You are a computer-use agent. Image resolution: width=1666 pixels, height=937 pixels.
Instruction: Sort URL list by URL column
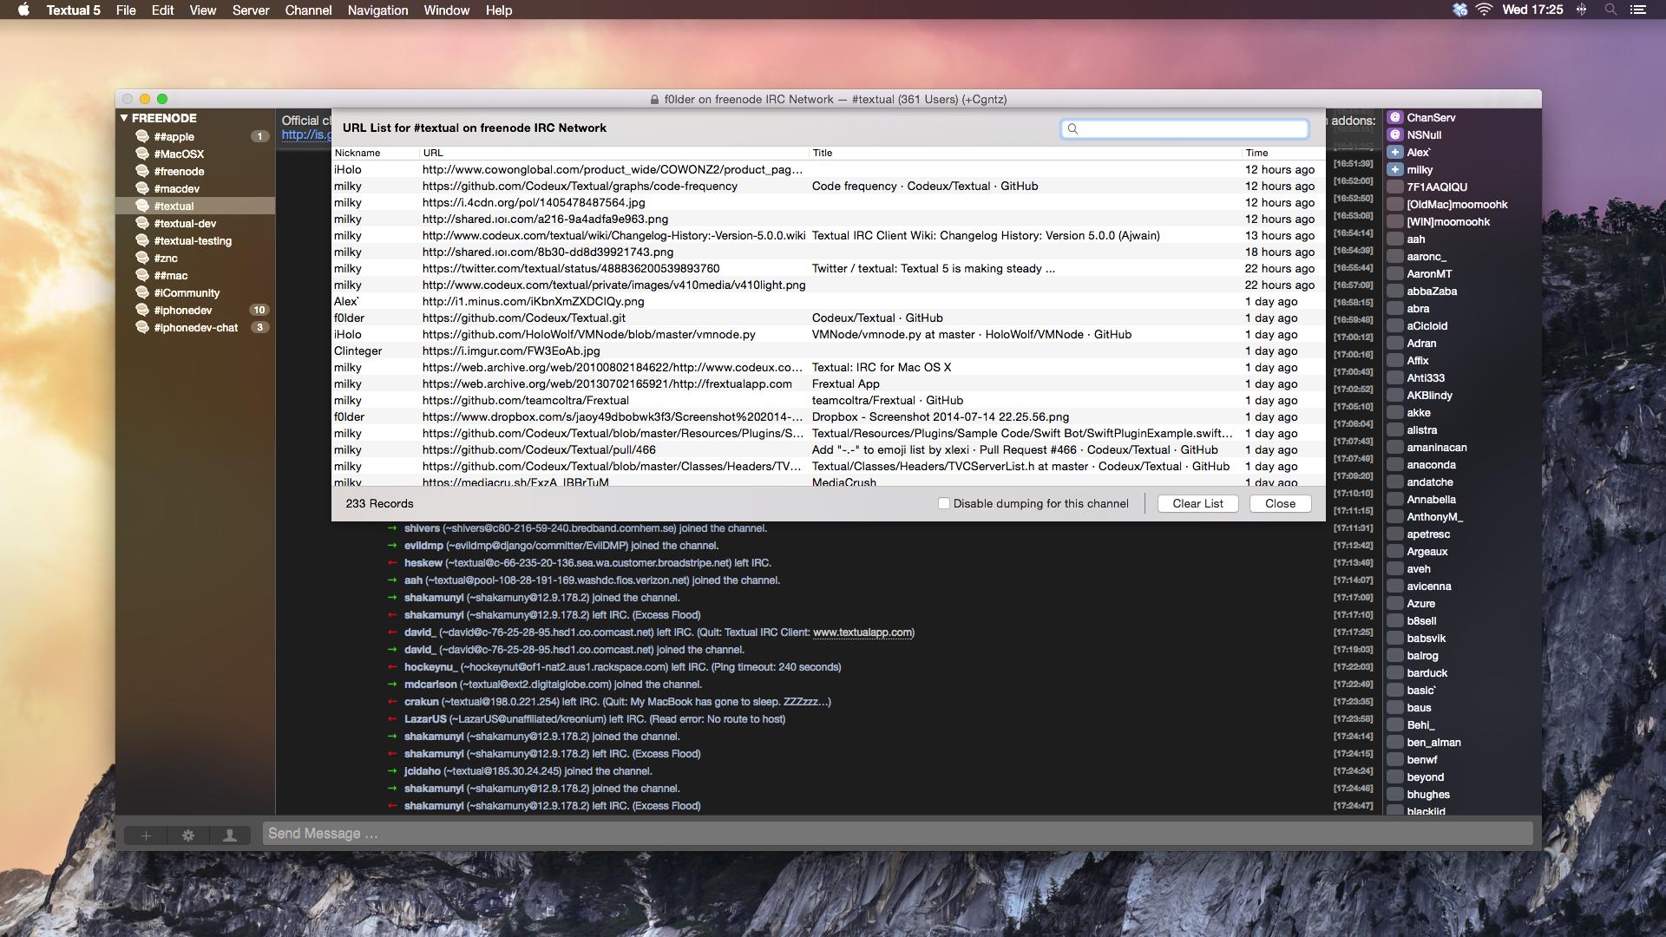(x=614, y=153)
